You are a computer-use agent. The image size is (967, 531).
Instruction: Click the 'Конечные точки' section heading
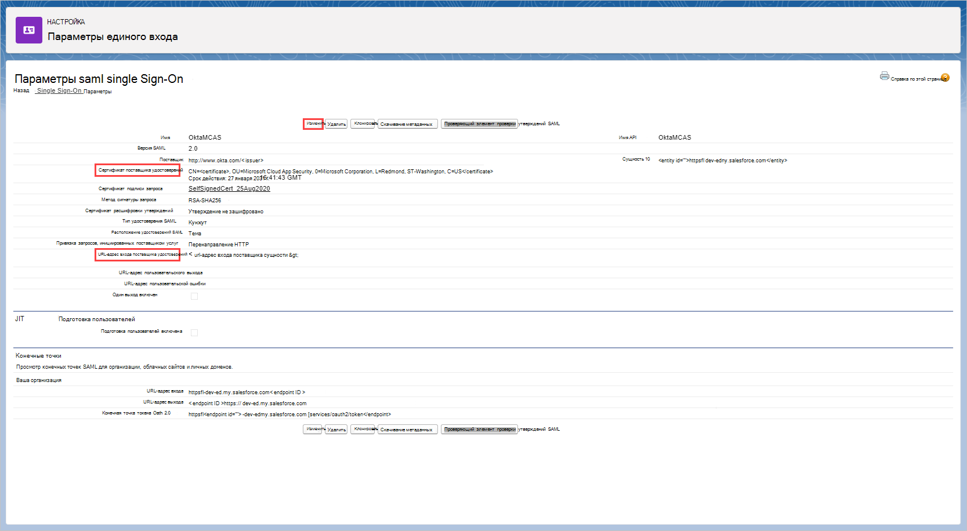point(38,356)
